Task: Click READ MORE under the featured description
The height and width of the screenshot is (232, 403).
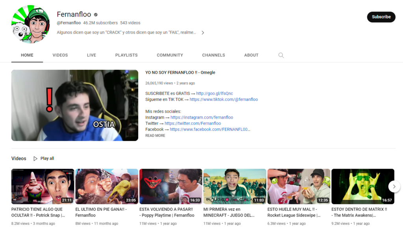Action: (155, 135)
